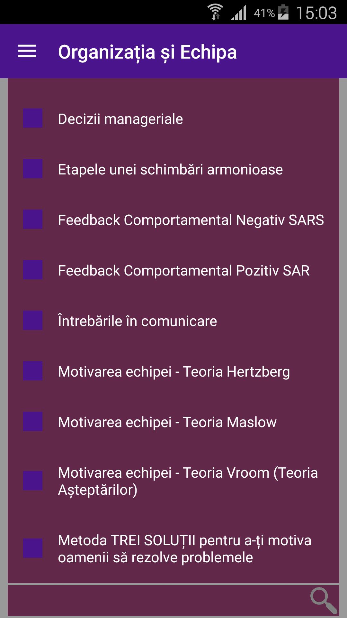Screen dimensions: 347x618
Task: Open Etapele unei schimbări armonioase
Action: tap(170, 170)
